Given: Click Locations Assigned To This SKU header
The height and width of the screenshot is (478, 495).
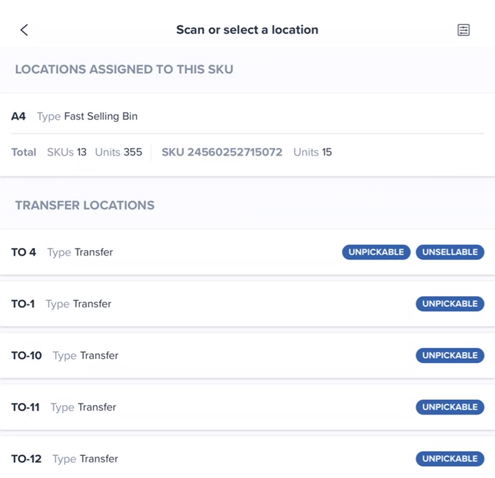Looking at the screenshot, I should (124, 70).
